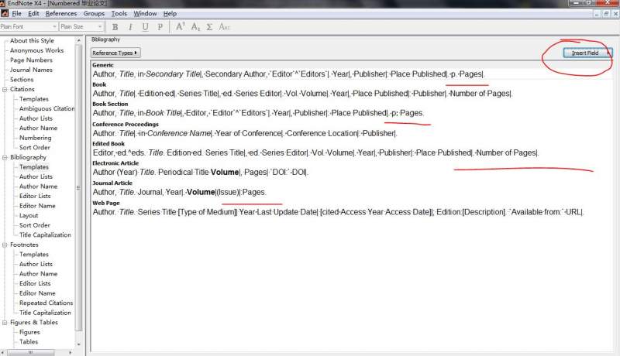Click the Symbol font sigma icon

[x=209, y=27]
